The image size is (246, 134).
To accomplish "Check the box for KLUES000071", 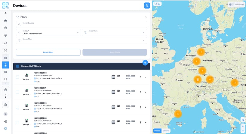I will pos(17,92).
